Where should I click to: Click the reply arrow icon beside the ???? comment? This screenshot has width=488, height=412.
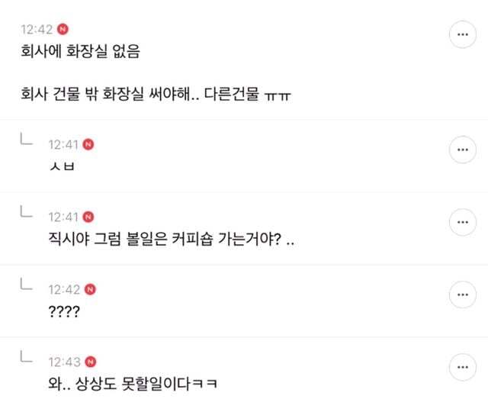coord(25,285)
